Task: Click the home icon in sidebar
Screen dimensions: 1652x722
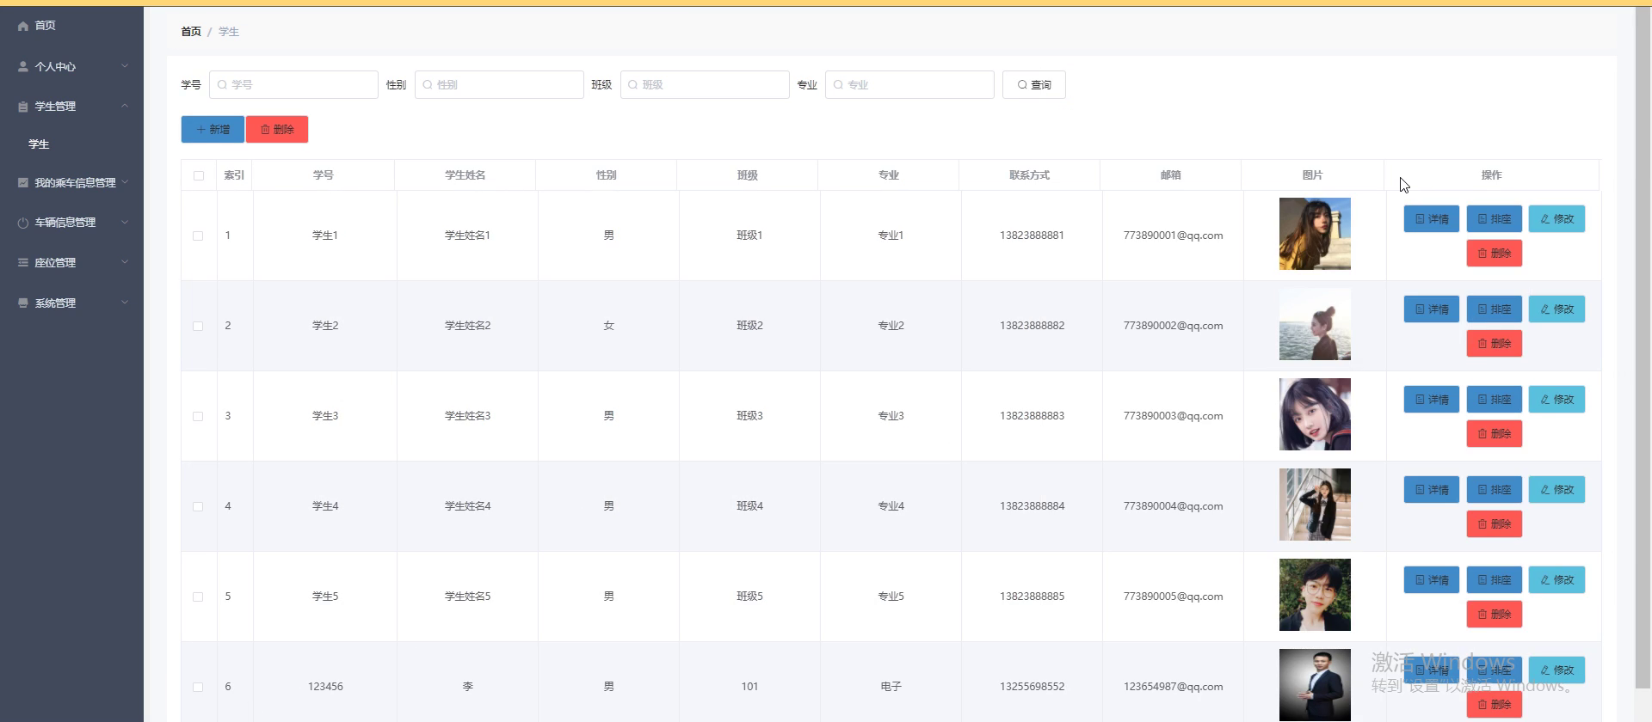Action: coord(23,26)
